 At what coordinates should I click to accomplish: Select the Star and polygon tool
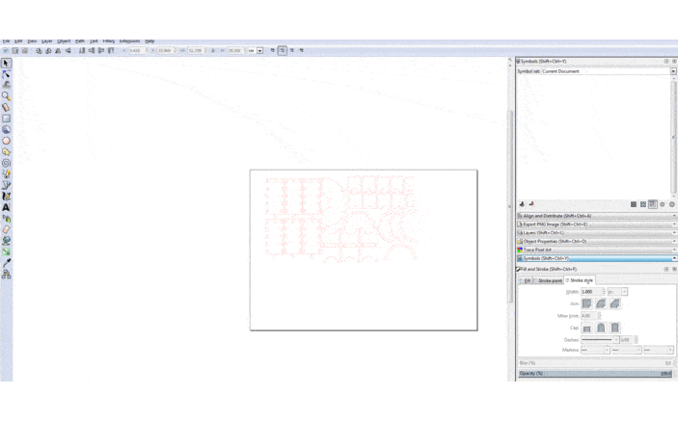click(6, 152)
